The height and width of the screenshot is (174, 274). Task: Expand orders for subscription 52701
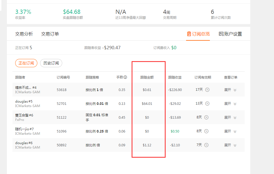tap(230, 104)
